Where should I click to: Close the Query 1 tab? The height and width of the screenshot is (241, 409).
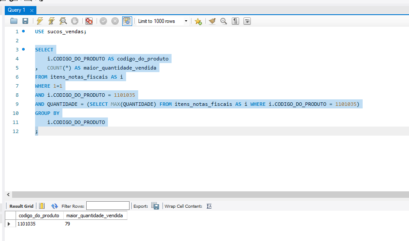click(x=32, y=10)
